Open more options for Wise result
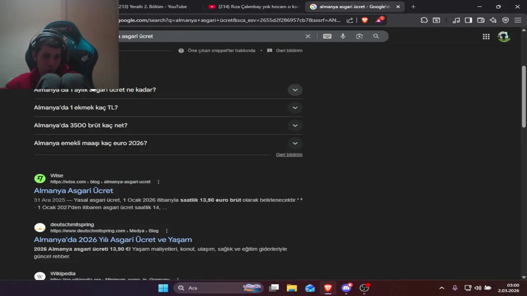Screen dimensions: 527x296 point(159,182)
